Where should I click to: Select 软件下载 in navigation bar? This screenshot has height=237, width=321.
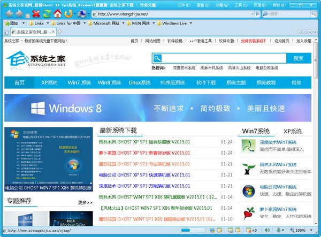[x=206, y=83]
